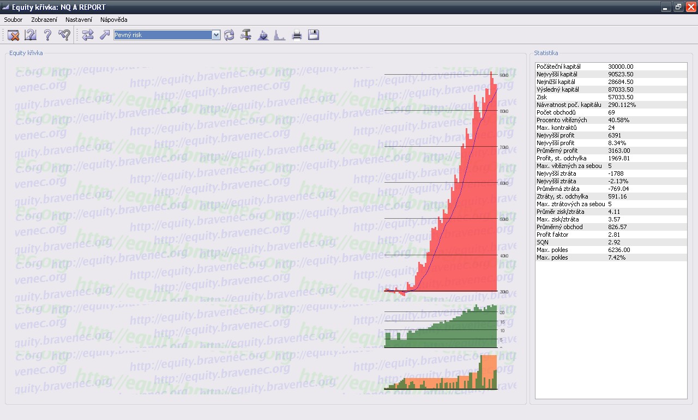Image resolution: width=698 pixels, height=420 pixels.
Task: Select the Počáteční kapitál label
Action: point(558,67)
